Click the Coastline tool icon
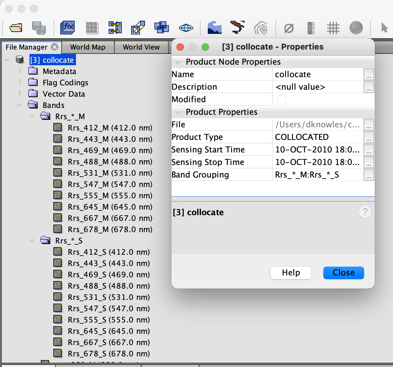393x367 pixels. [237, 28]
